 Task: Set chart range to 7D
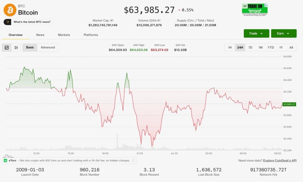(250, 48)
